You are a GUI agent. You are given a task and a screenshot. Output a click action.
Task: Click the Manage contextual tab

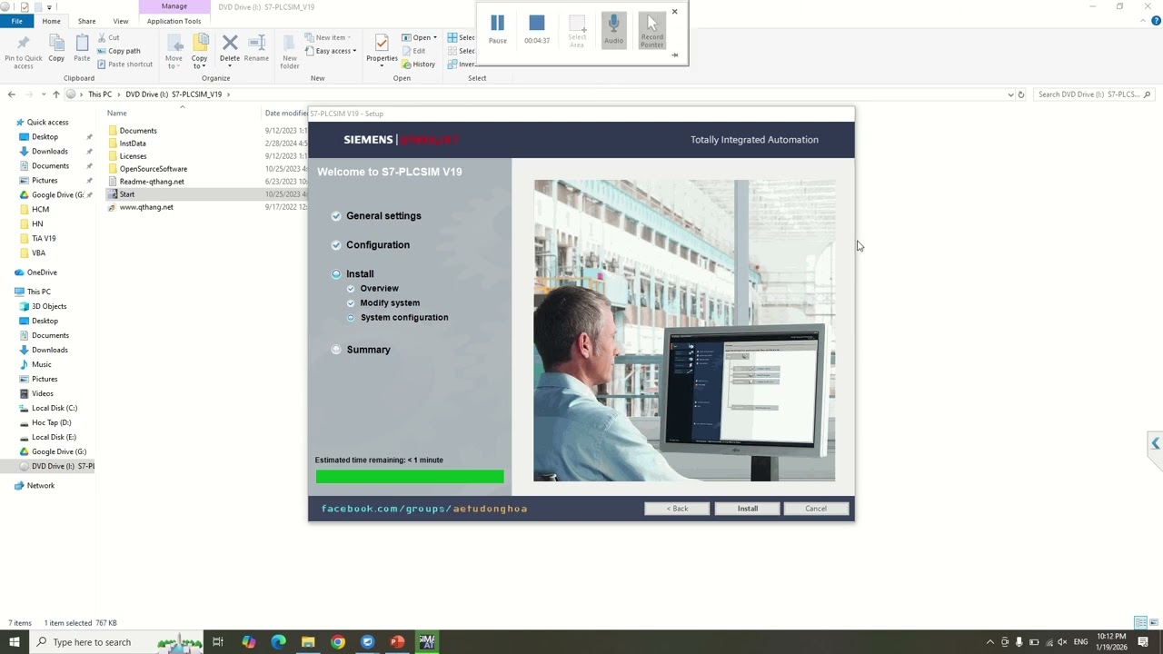click(174, 6)
